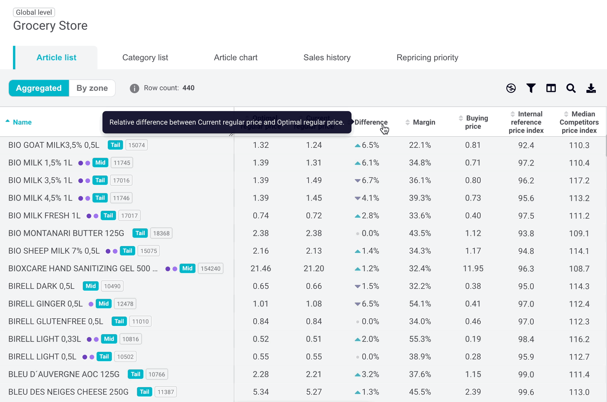Open BIO GOAT MILK3,5% 0,5L article
Viewport: 607px width, 402px height.
(54, 145)
